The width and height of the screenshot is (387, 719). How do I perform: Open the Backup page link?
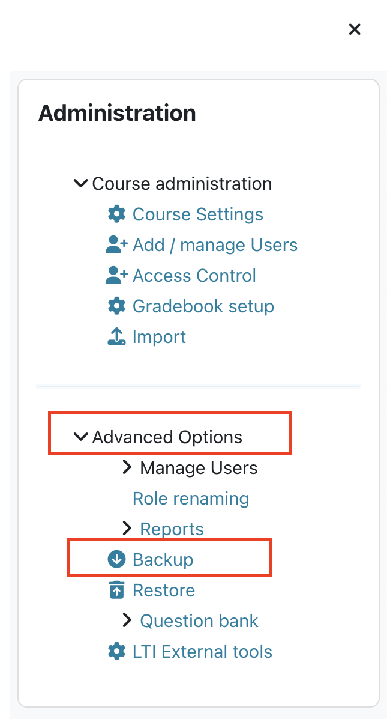(163, 560)
